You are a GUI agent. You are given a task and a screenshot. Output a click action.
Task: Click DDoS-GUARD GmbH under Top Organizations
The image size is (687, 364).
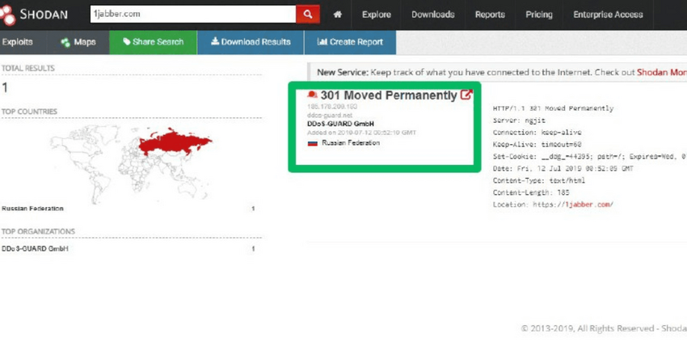click(35, 248)
